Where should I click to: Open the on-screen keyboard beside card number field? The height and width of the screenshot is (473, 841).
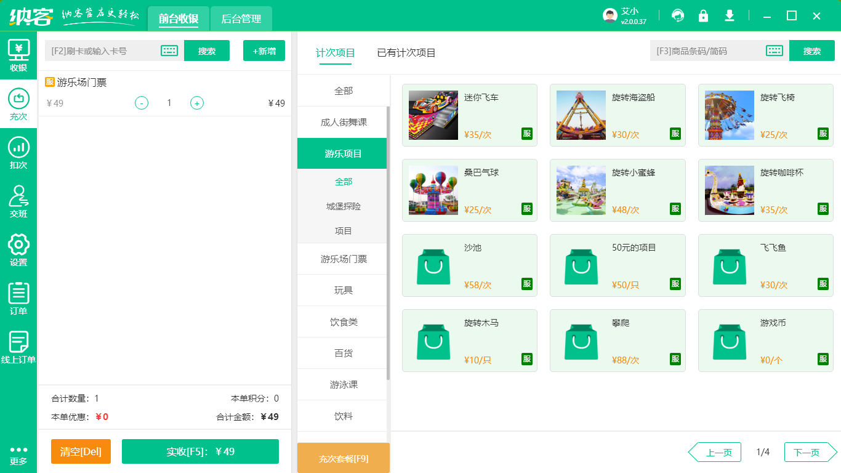tap(170, 51)
